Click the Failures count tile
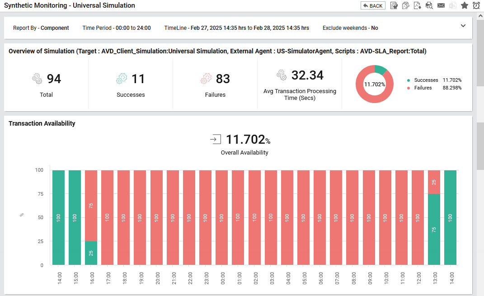Image resolution: width=484 pixels, height=296 pixels. 215,85
